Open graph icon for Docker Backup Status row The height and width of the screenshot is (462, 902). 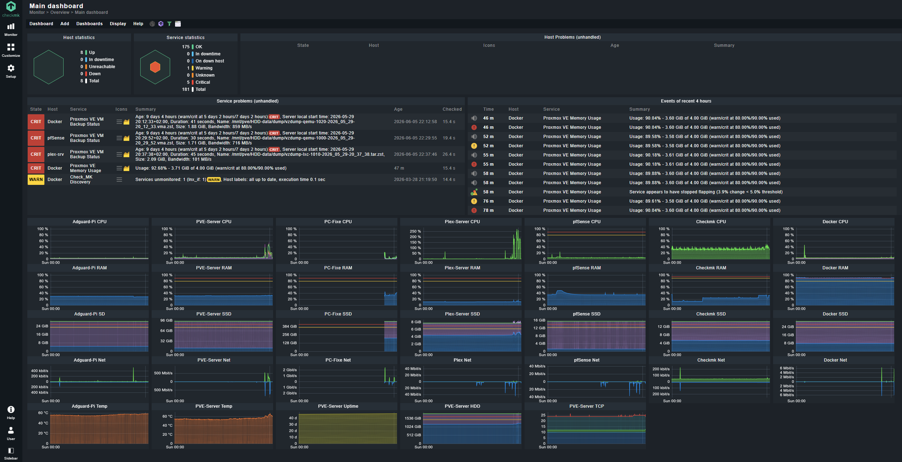pyautogui.click(x=126, y=122)
